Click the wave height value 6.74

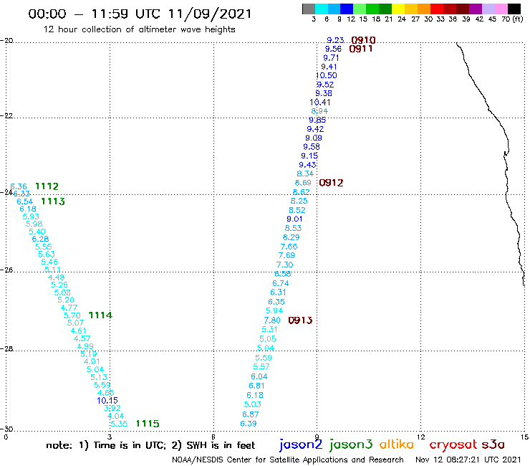[281, 283]
